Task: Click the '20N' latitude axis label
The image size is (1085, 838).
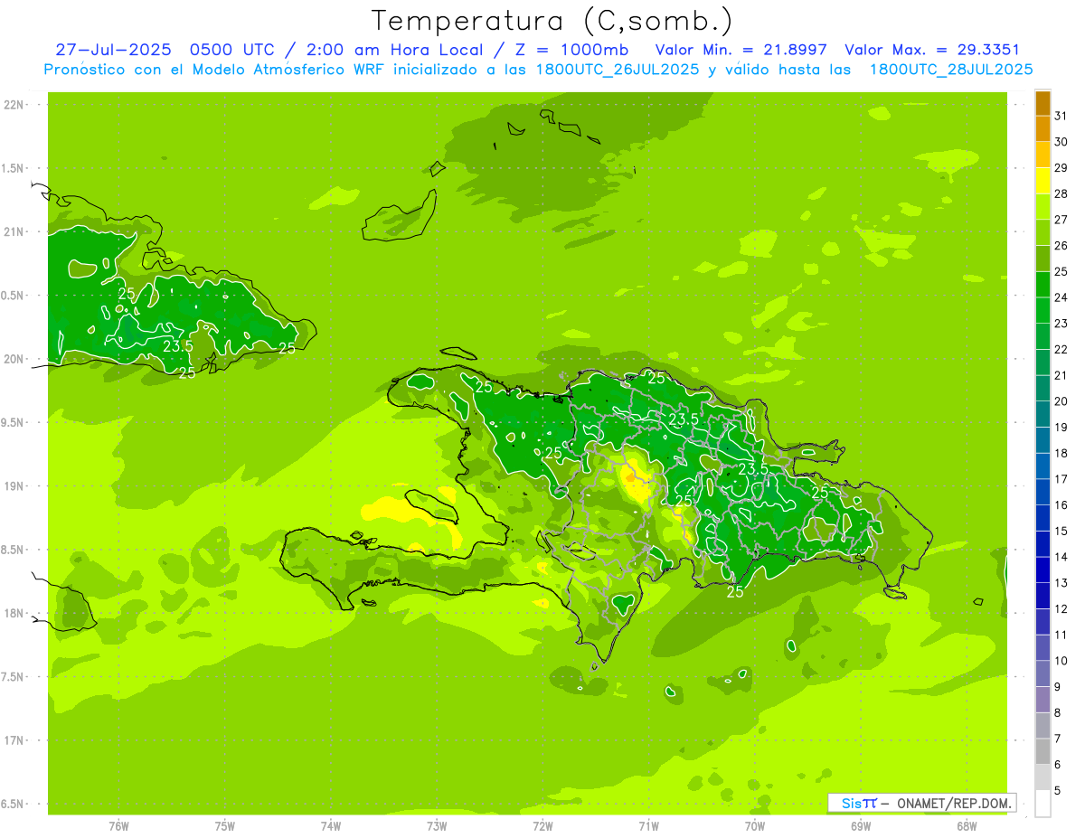Action: click(14, 359)
